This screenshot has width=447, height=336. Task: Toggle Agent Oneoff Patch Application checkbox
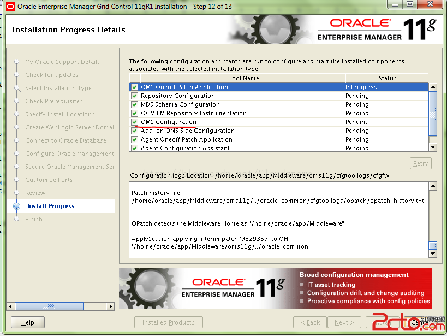pyautogui.click(x=134, y=140)
